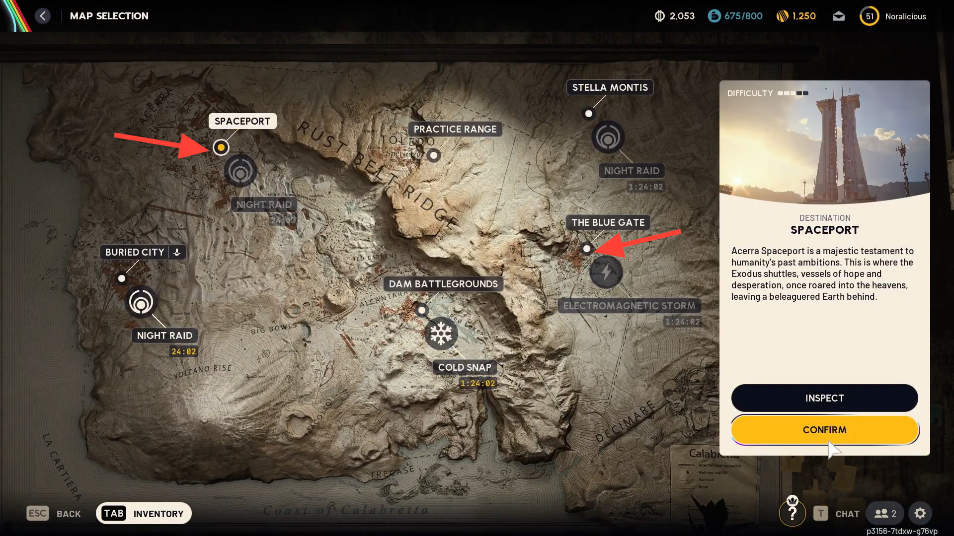The width and height of the screenshot is (954, 536).
Task: Click Buried City Night Raid spiral icon
Action: coord(141,302)
